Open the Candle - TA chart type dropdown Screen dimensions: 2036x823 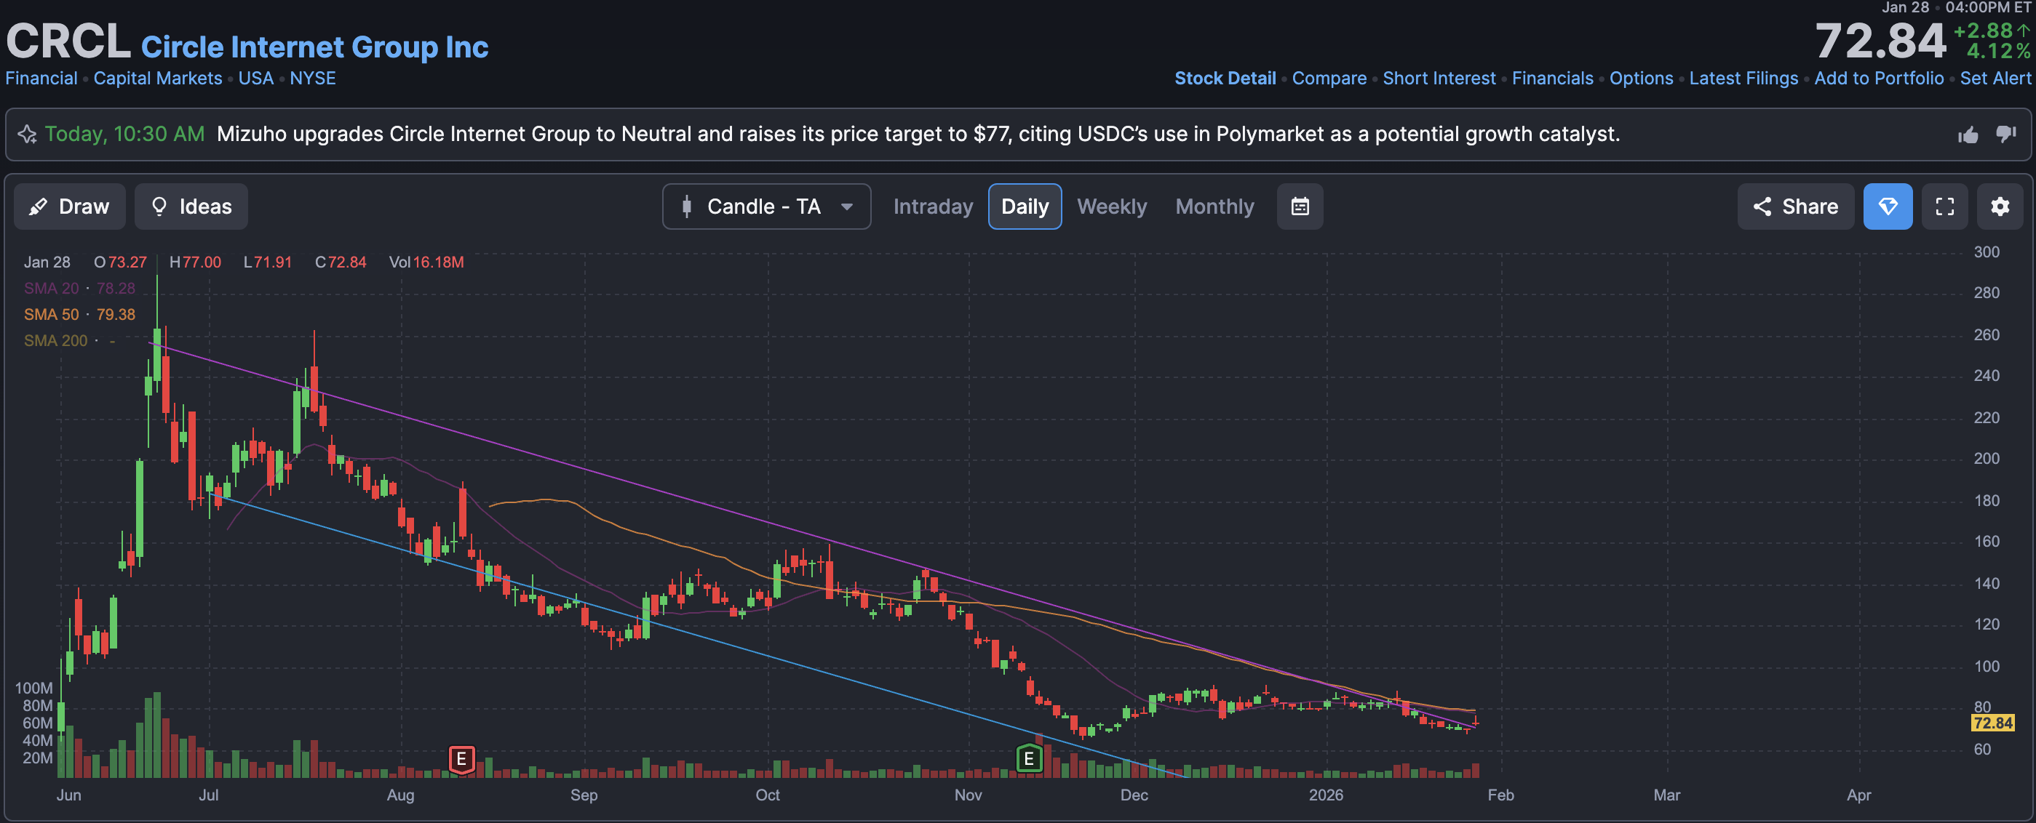pyautogui.click(x=766, y=207)
